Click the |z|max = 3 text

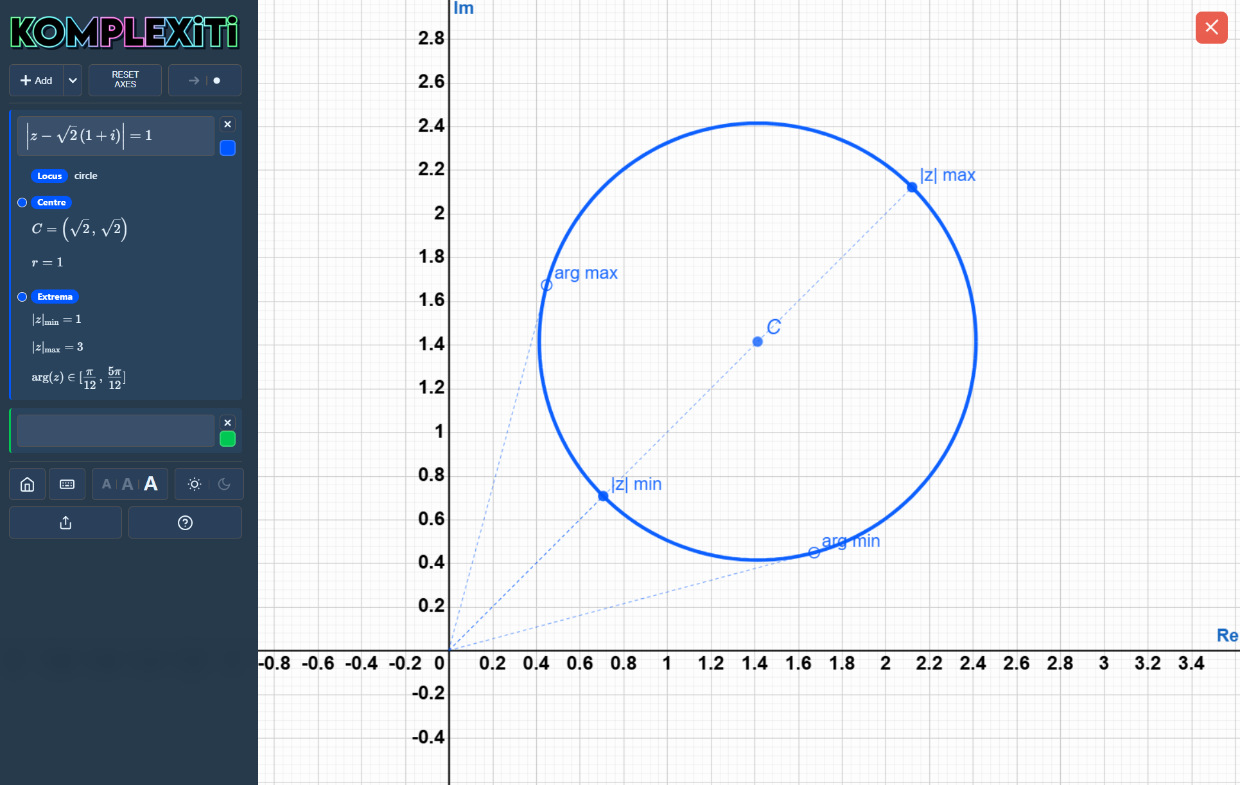point(57,347)
